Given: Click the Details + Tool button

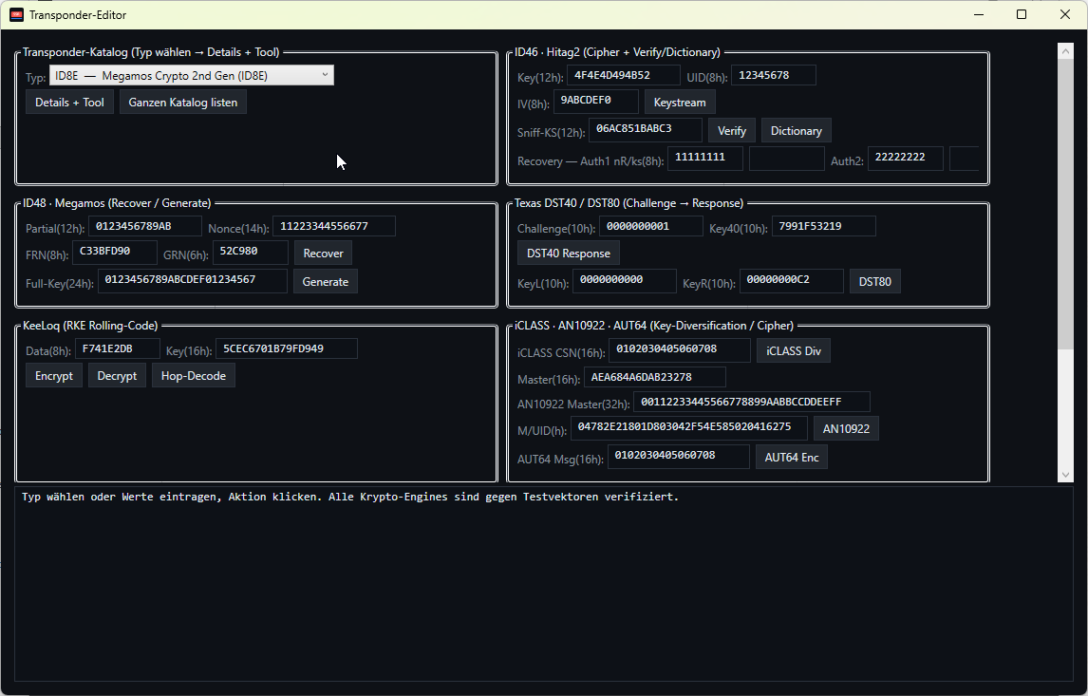Looking at the screenshot, I should tap(69, 102).
